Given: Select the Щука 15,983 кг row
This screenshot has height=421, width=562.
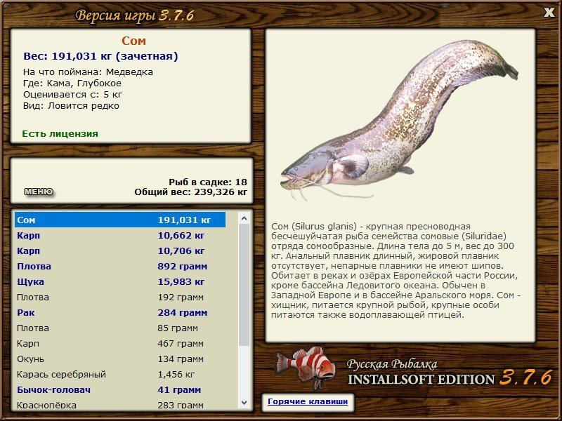Looking at the screenshot, I should (120, 281).
